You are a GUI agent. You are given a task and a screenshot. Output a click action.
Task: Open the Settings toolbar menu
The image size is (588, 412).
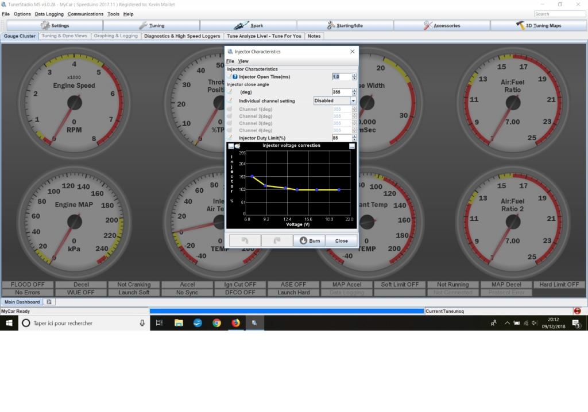click(x=55, y=25)
